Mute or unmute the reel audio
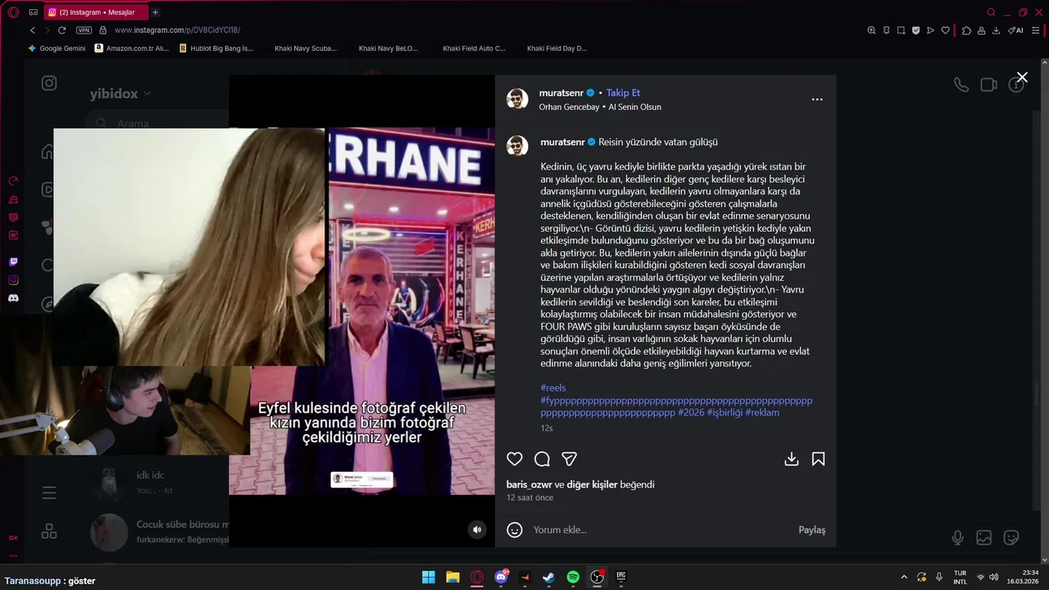 tap(477, 529)
